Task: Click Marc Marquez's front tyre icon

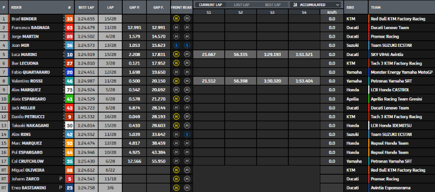Action: click(176, 144)
